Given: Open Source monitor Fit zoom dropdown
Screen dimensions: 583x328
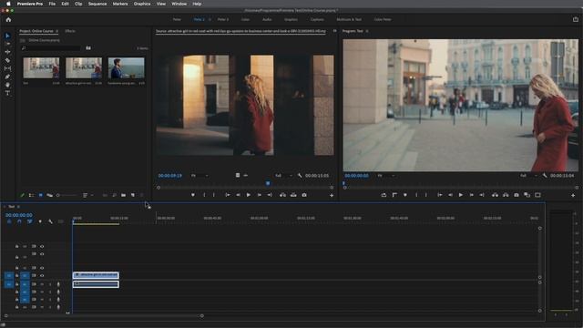Looking at the screenshot, I should click(199, 176).
